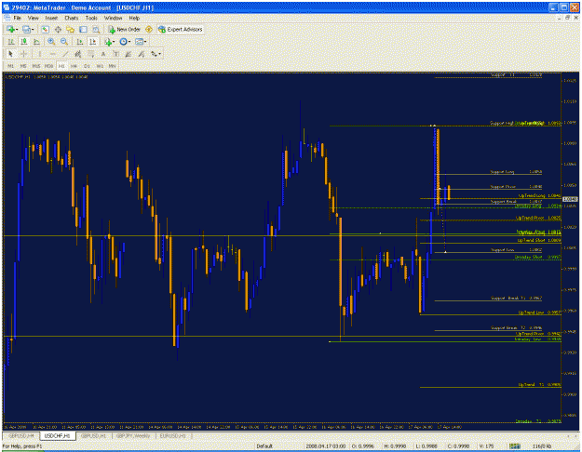Select the Horizontal Line drawing tool
The image size is (582, 452).
click(x=52, y=54)
